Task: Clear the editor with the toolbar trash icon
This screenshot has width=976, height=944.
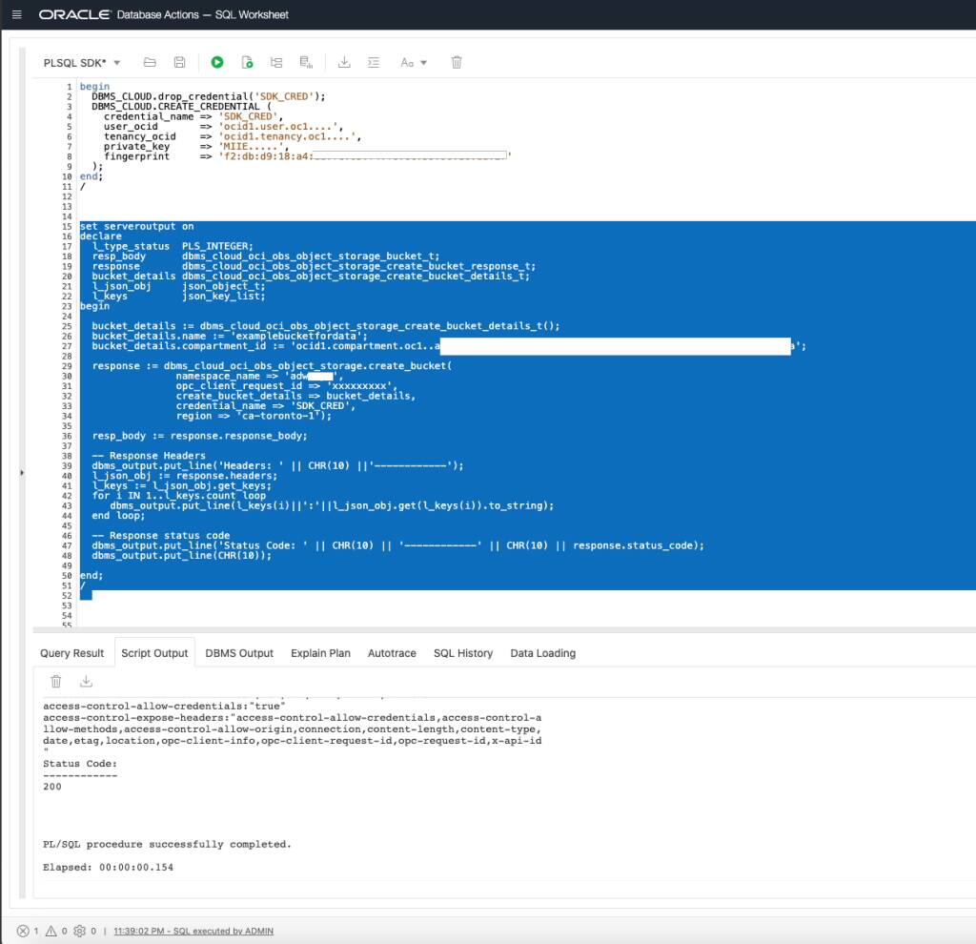Action: 457,62
